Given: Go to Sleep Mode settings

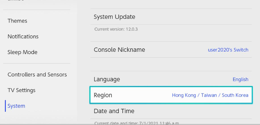Looking at the screenshot, I should tap(22, 52).
